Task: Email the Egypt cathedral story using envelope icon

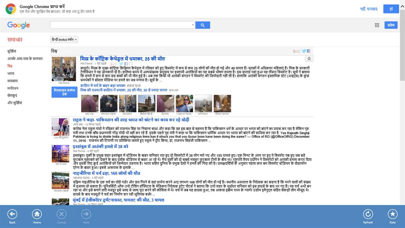Action: [131, 64]
